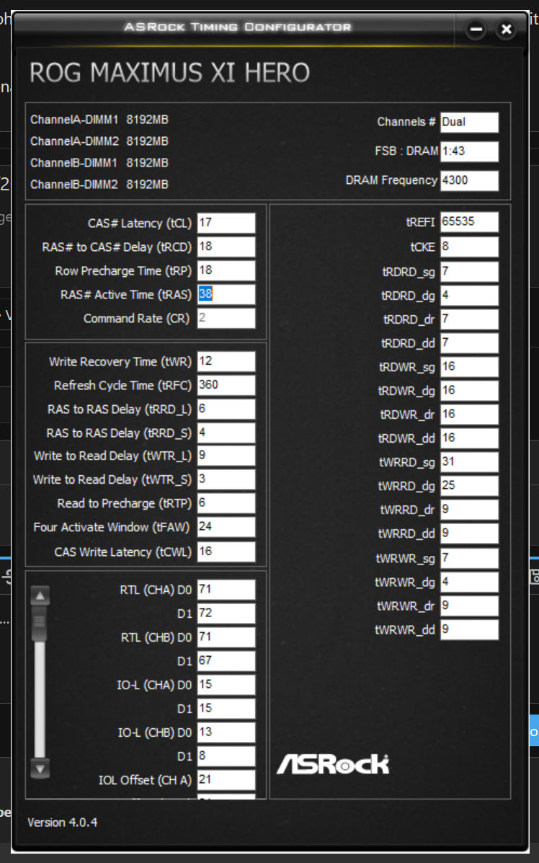539x863 pixels.
Task: Select the FSB : DRAM ratio field
Action: click(x=469, y=151)
